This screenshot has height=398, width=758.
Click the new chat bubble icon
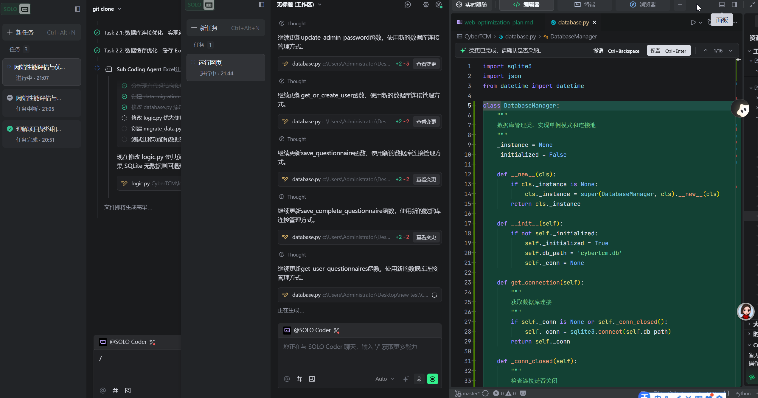tap(408, 4)
